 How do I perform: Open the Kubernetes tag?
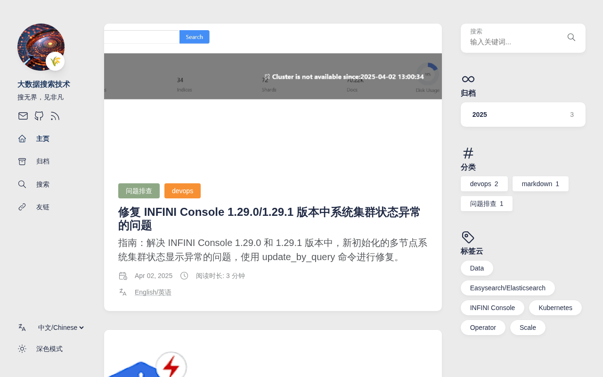click(555, 308)
